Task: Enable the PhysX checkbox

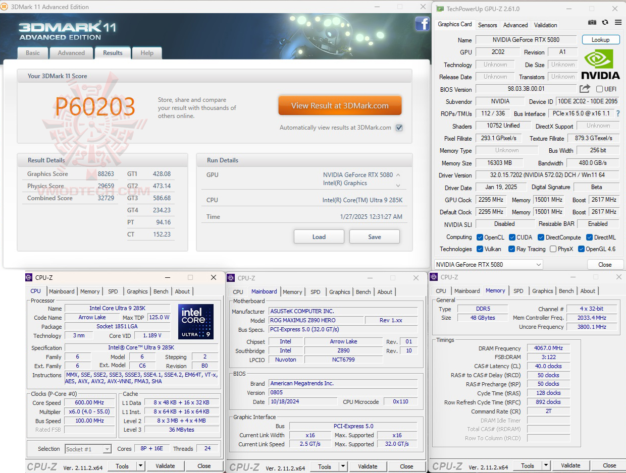Action: point(553,249)
